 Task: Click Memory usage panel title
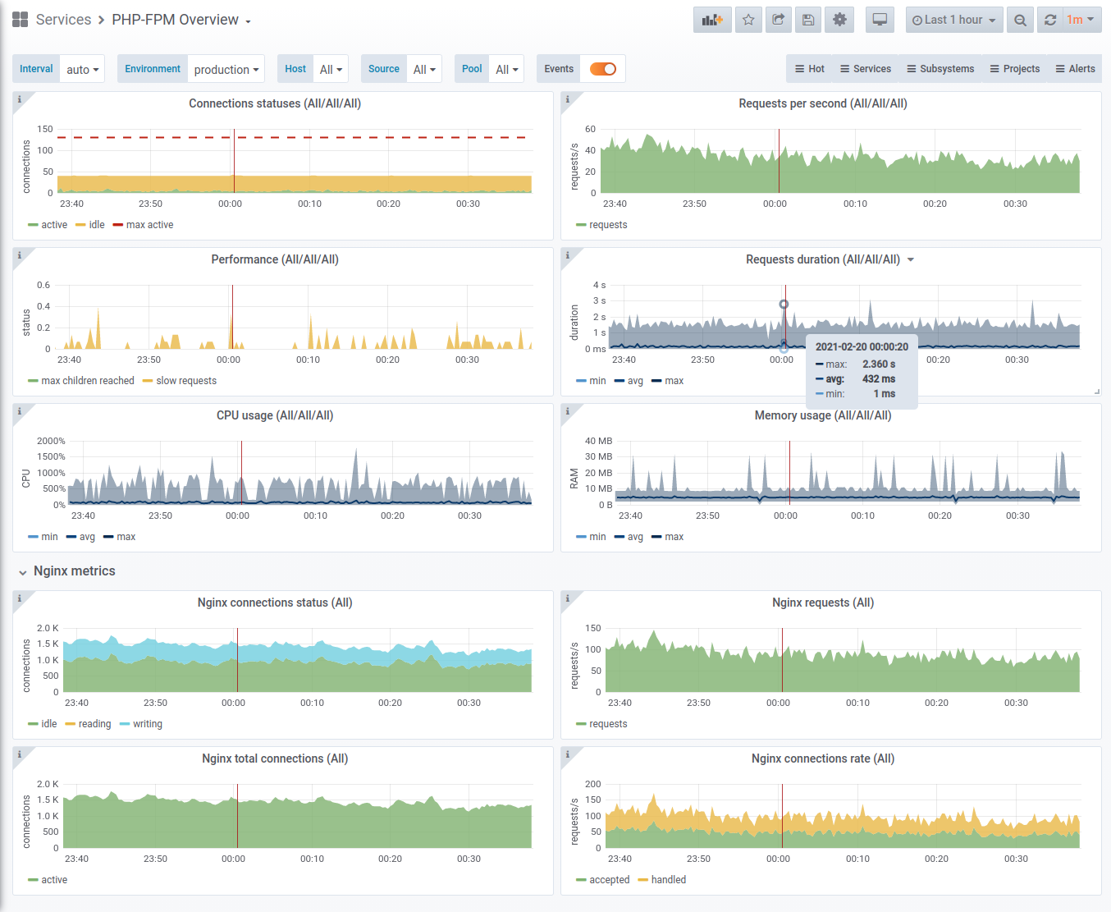[823, 415]
